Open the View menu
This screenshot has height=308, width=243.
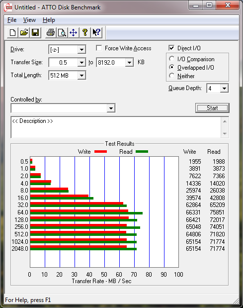[x=29, y=20]
